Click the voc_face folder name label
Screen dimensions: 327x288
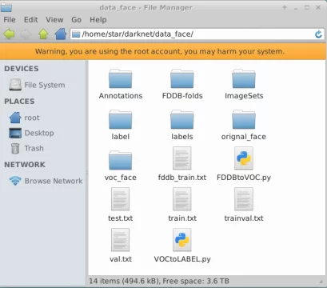(x=121, y=178)
